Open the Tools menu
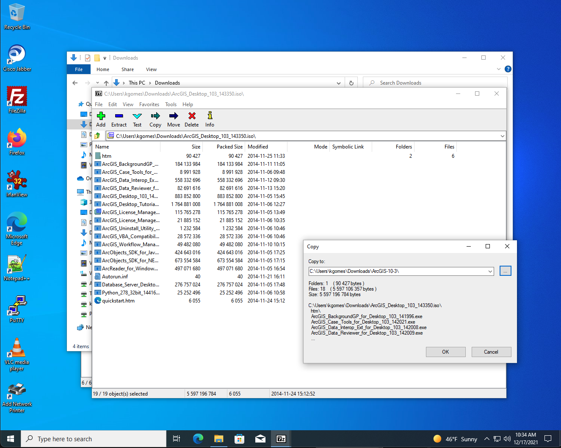This screenshot has width=561, height=448. click(171, 104)
